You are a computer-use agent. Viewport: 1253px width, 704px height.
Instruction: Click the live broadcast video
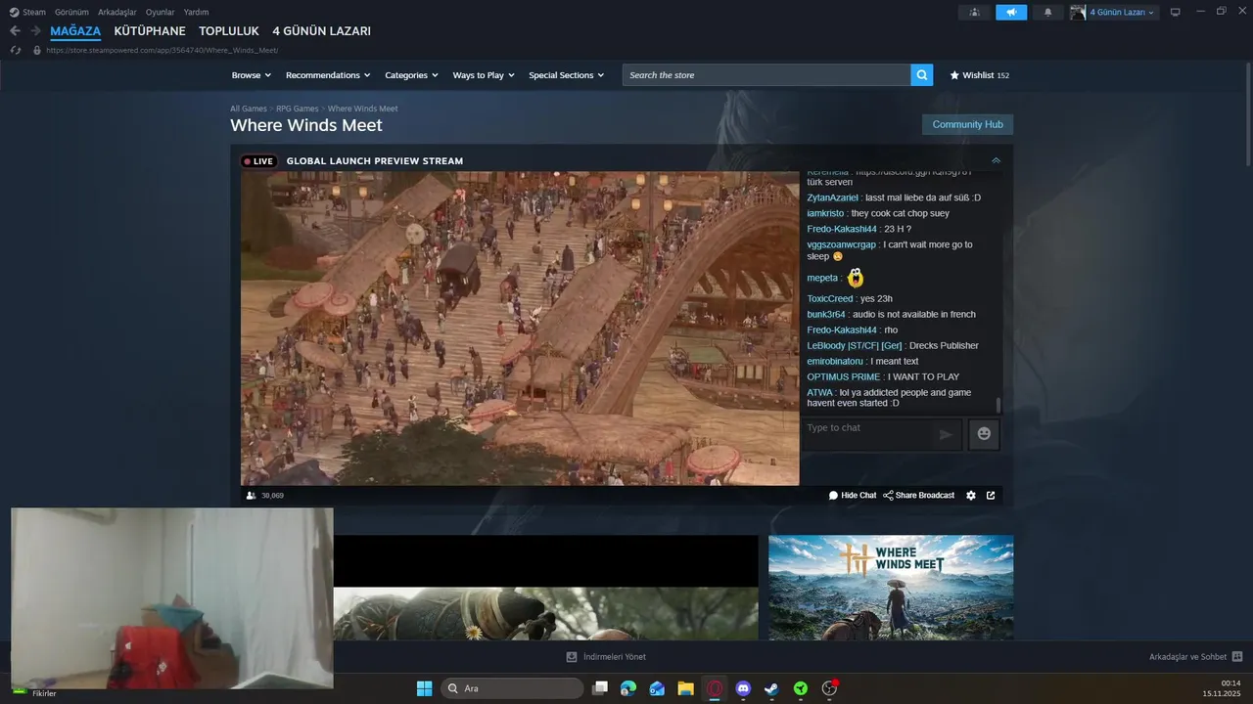click(x=520, y=329)
